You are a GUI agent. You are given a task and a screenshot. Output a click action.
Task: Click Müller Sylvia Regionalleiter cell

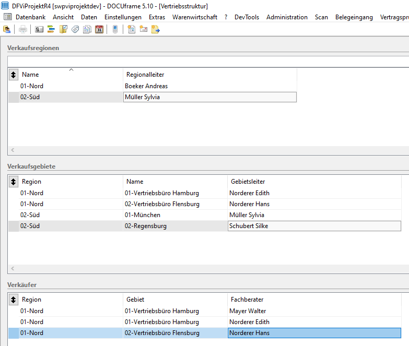click(x=210, y=97)
